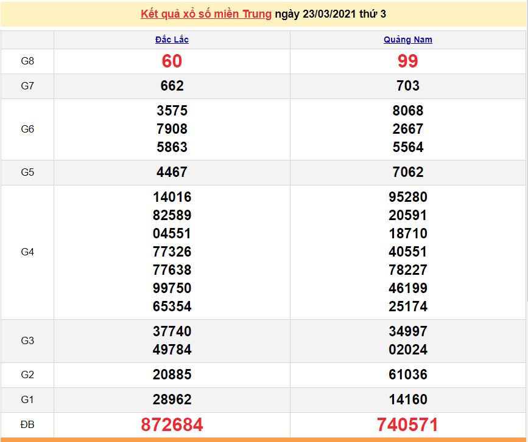
Task: Click the ĐB row label
Action: tap(27, 424)
